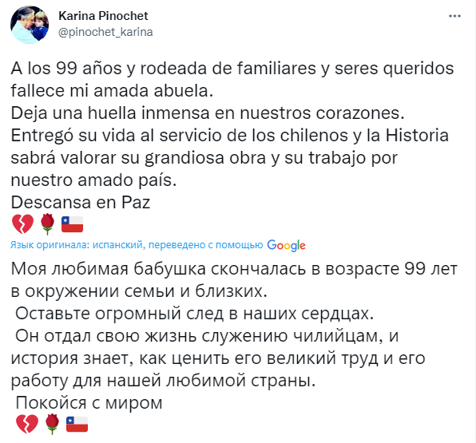Click the Chile flag emoji in original tweet
Viewport: 476px width, 443px height.
[x=72, y=224]
